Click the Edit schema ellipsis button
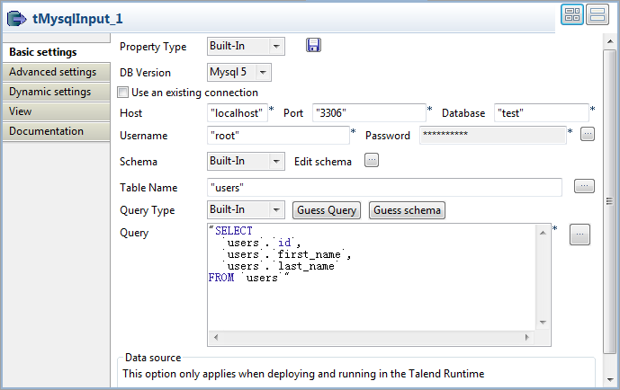 pyautogui.click(x=372, y=161)
